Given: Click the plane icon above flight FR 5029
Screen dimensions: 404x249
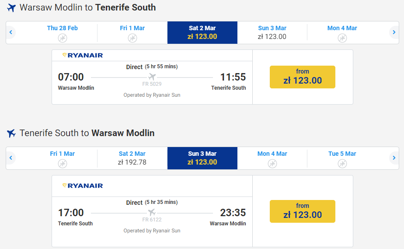Looking at the screenshot, I should [x=152, y=77].
